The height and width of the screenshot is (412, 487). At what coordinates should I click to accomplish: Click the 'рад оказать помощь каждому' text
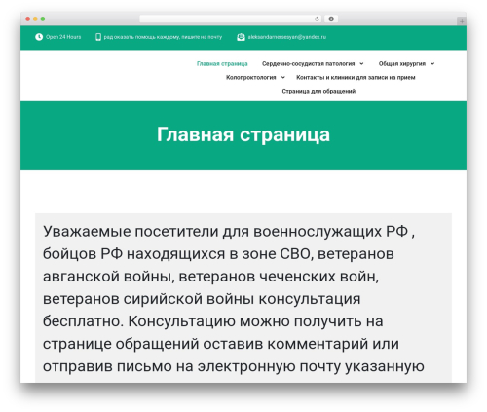(x=163, y=37)
